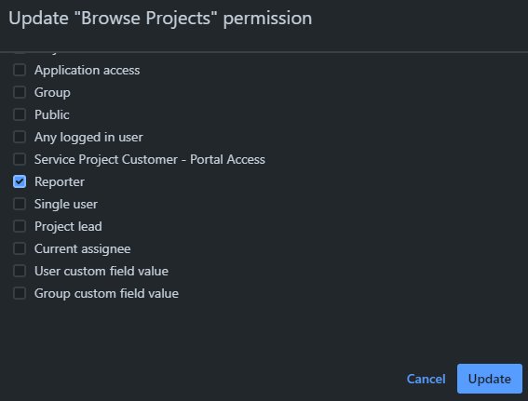The height and width of the screenshot is (401, 528).
Task: Click the "Current assignee" label text
Action: [x=83, y=249]
